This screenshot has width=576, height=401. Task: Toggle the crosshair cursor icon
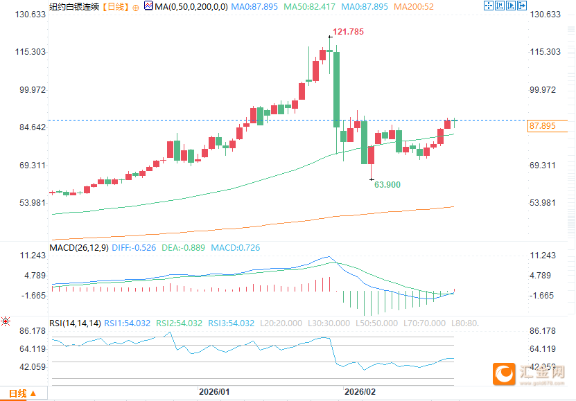489,6
